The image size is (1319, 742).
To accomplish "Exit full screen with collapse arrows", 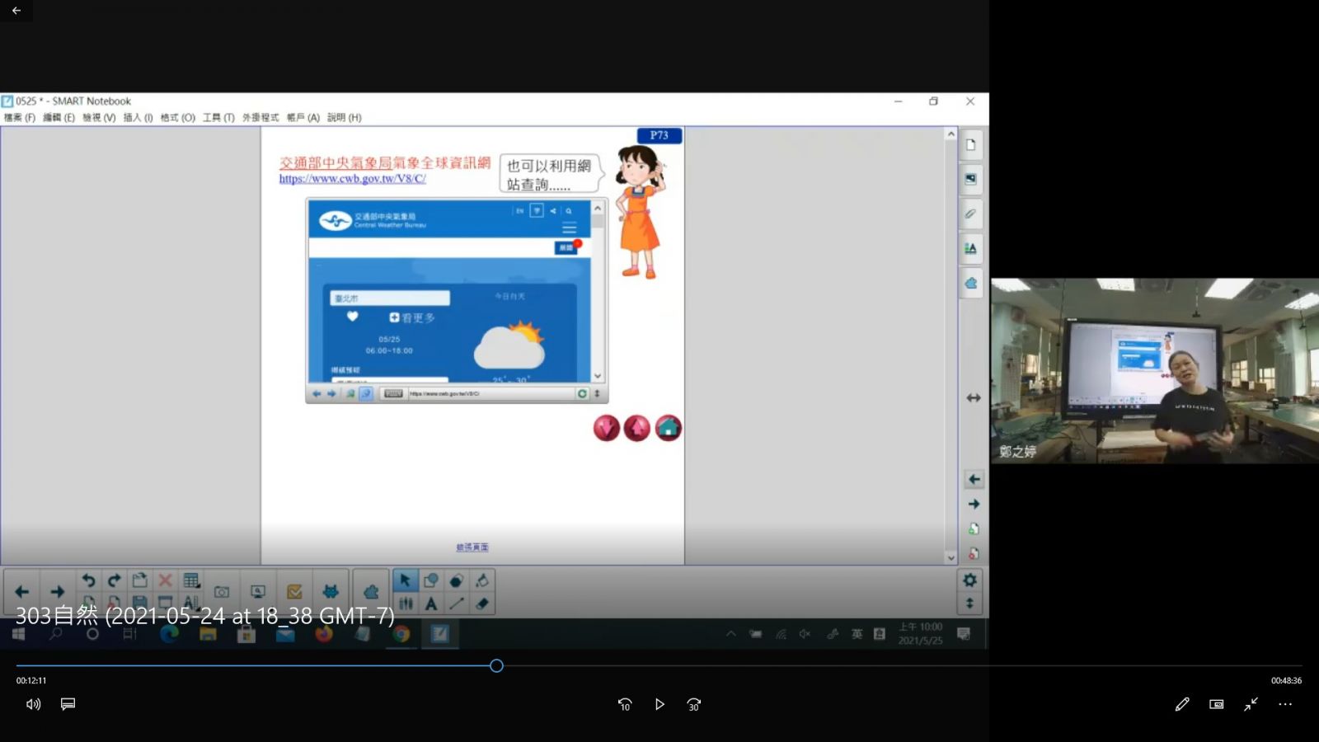I will (1251, 704).
